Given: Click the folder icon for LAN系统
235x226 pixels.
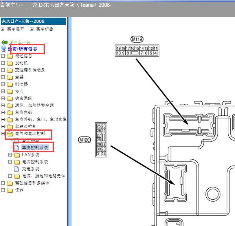Looking at the screenshot, I should 17,155.
